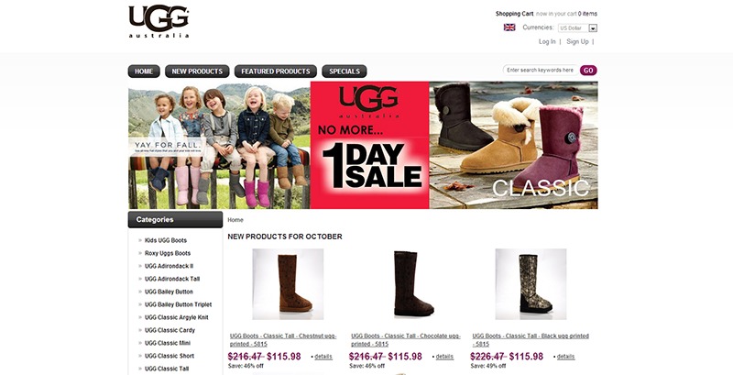Select the UGG Bailey Button Triplet category
The image size is (733, 375).
coord(178,304)
